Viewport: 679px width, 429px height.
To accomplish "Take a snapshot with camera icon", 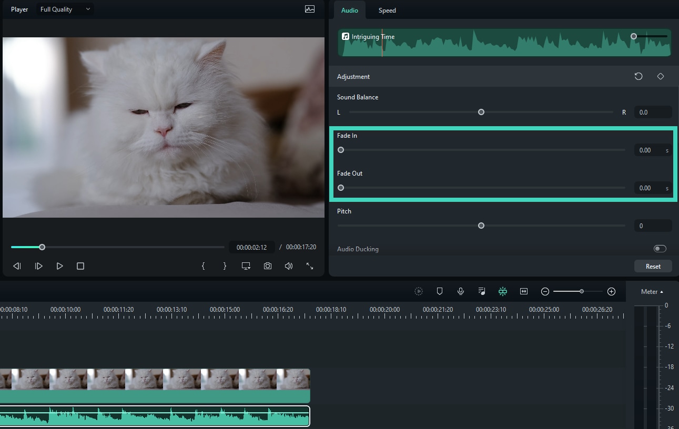I will [268, 266].
